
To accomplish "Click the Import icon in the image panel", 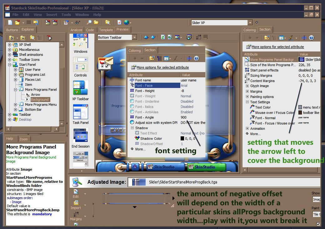I will click(x=76, y=203).
